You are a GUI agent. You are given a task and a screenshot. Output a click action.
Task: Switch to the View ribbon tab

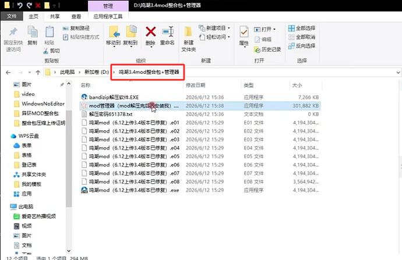(x=76, y=17)
